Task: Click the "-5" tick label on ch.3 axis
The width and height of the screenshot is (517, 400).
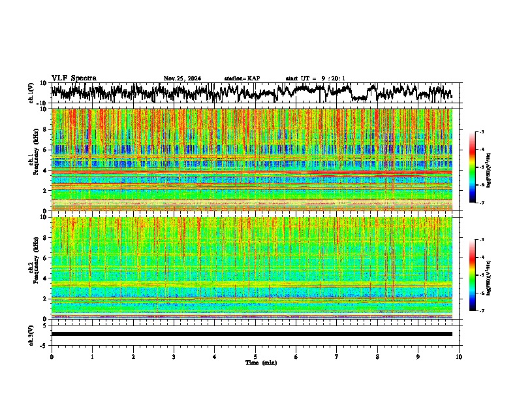Action: (x=43, y=346)
